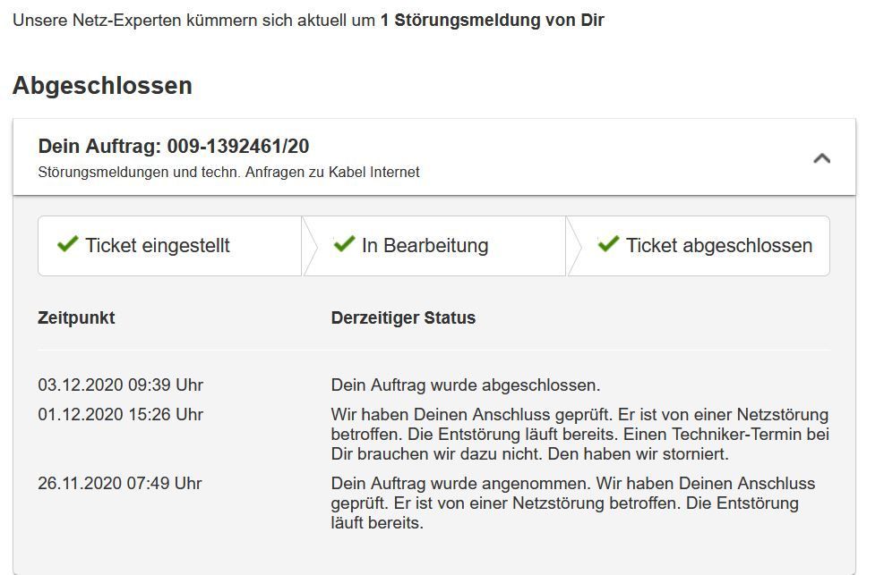This screenshot has height=575, width=884.
Task: Select the Derzeitiger Status column header
Action: click(x=403, y=317)
